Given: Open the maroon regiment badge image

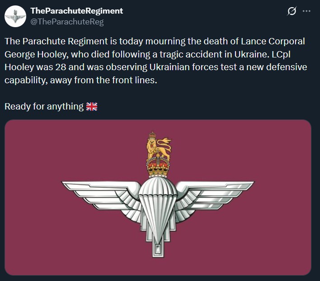Looking at the screenshot, I should click(158, 197).
